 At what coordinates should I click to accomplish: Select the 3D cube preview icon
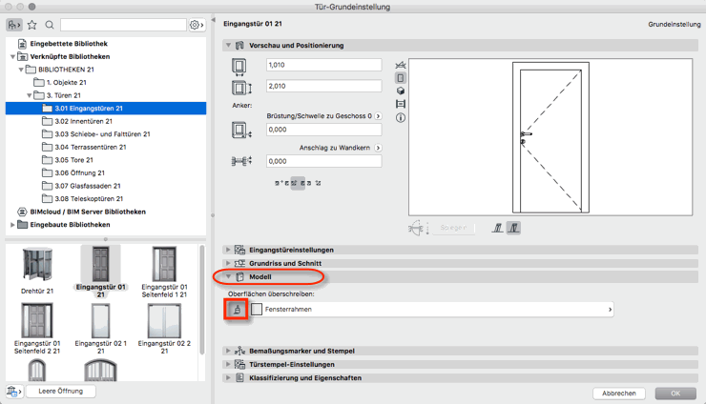[401, 91]
